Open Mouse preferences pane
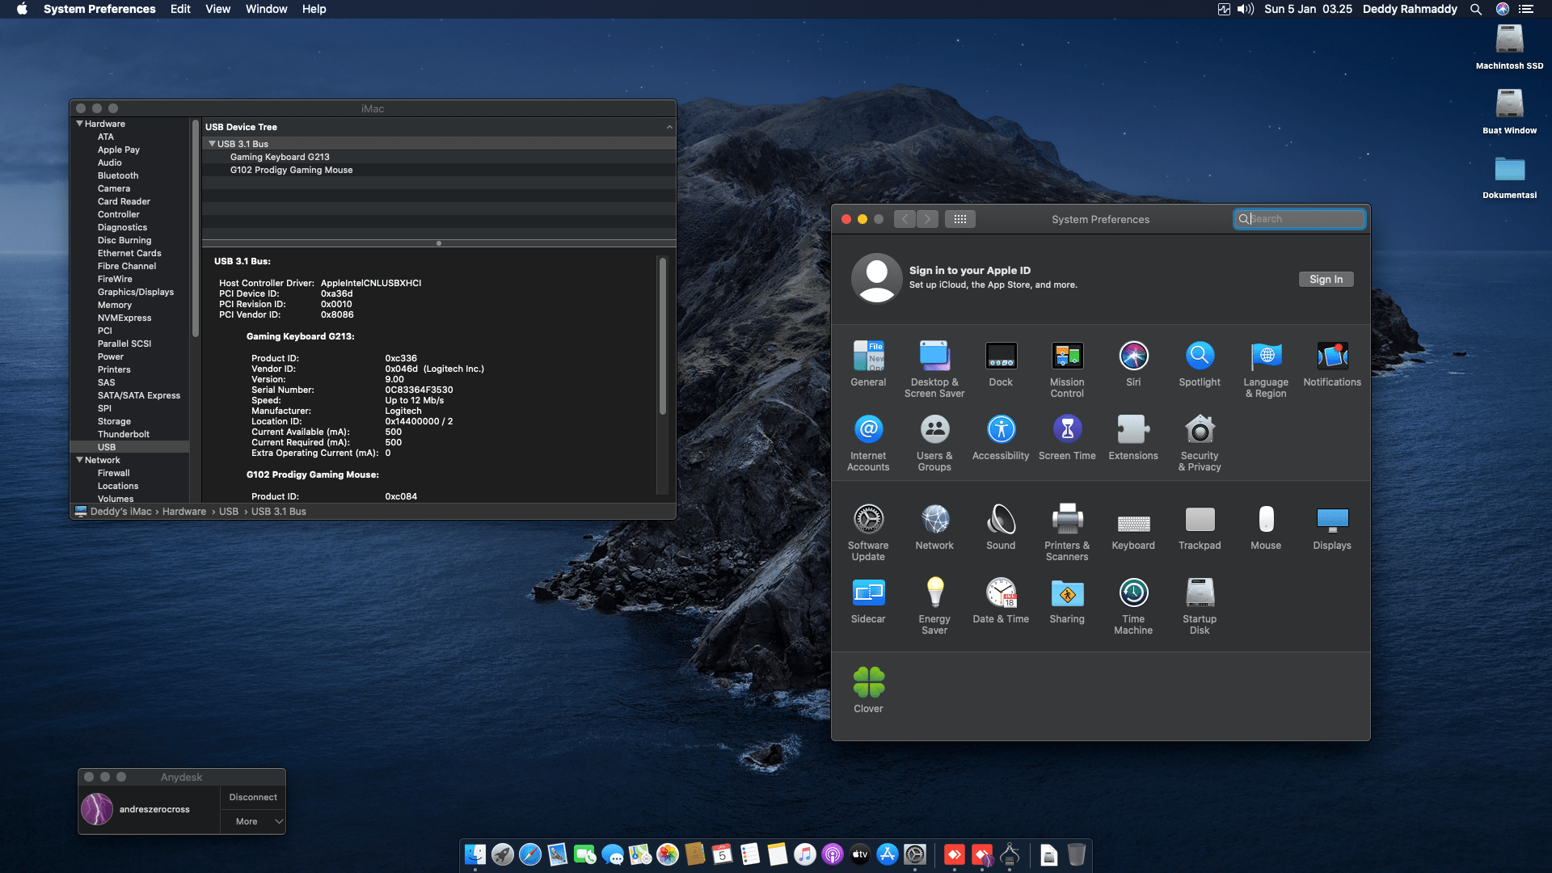The image size is (1552, 873). pos(1266,526)
